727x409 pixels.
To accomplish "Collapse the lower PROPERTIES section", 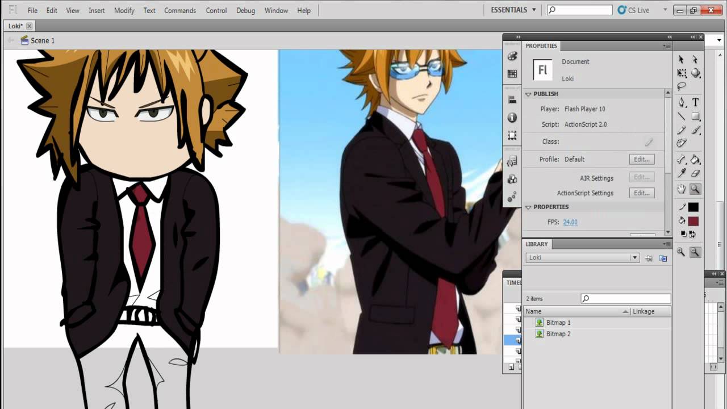I will 528,207.
